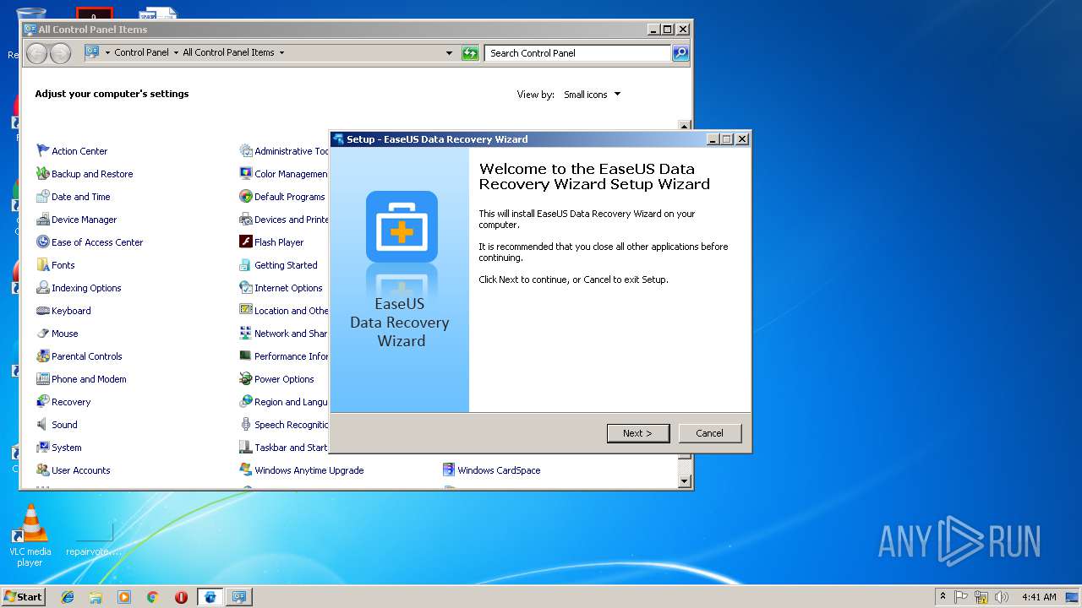
Task: Open Windows Media Player taskbar icon
Action: coord(124,597)
